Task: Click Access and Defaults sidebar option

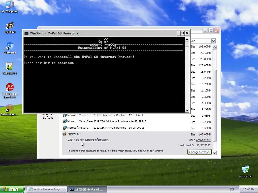Action: tap(48, 116)
